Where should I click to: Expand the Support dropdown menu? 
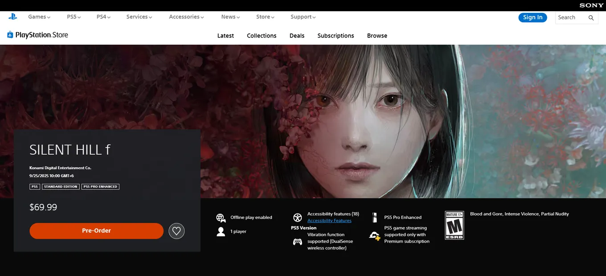click(303, 17)
